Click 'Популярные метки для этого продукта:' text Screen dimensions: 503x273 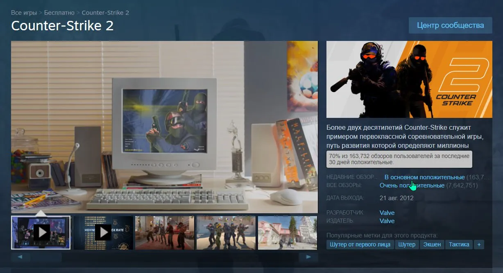point(382,235)
